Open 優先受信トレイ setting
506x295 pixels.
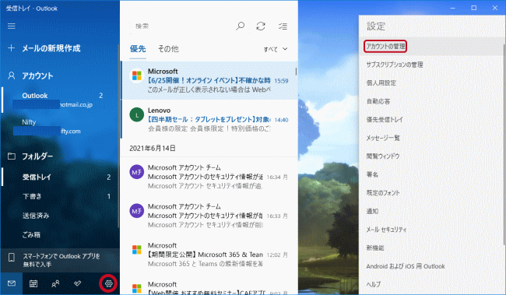pos(431,120)
